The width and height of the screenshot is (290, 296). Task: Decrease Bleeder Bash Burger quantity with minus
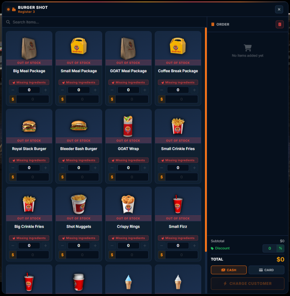(62, 168)
